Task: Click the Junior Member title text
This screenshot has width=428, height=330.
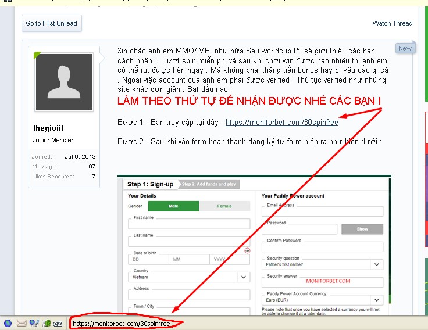Action: pyautogui.click(x=53, y=140)
